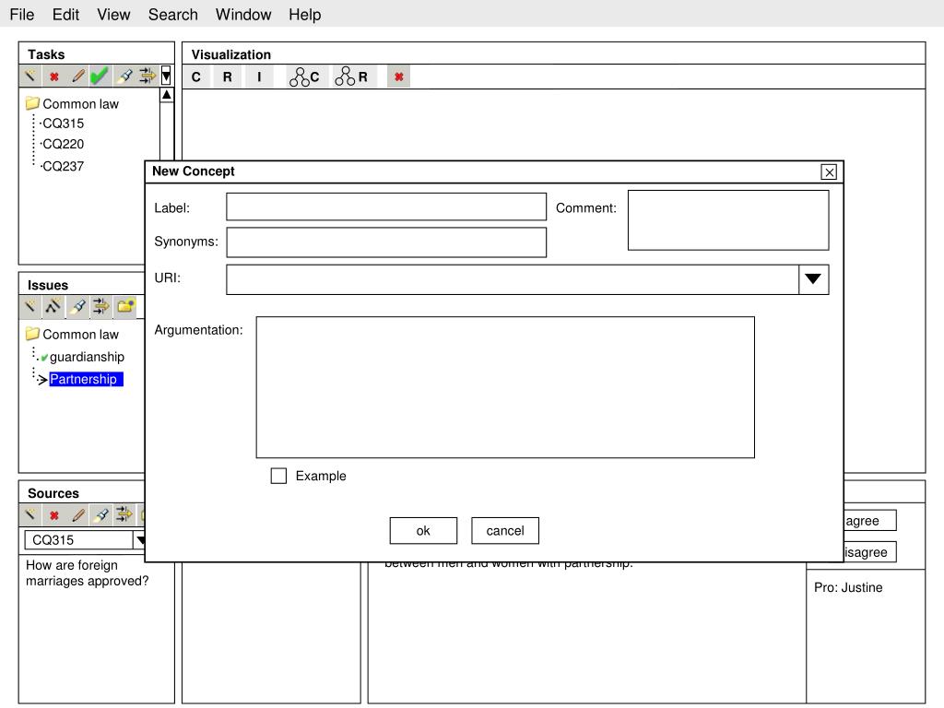944x708 pixels.
Task: Open the Tasks toolbar overflow dropdown arrow
Action: [x=166, y=76]
